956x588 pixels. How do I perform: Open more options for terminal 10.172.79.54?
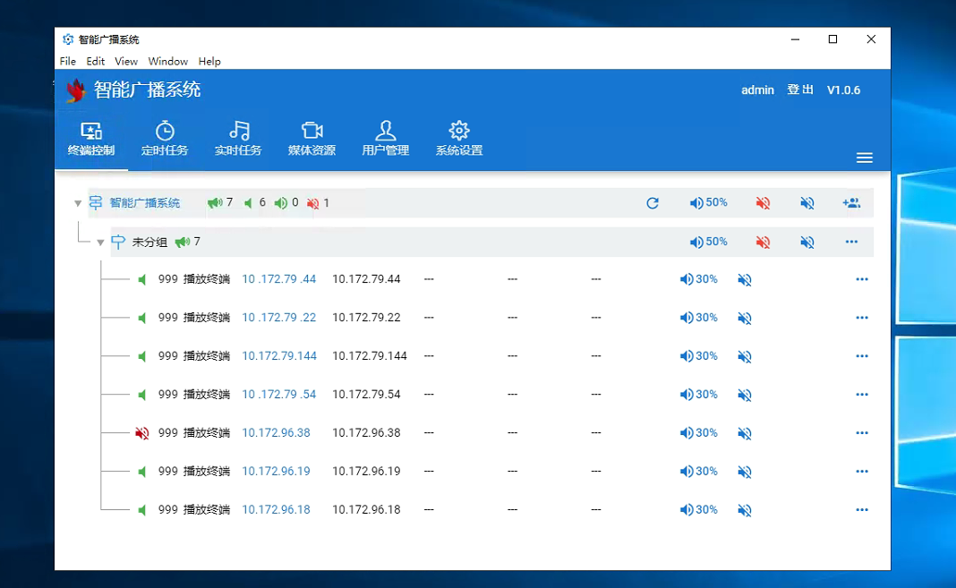coord(861,394)
